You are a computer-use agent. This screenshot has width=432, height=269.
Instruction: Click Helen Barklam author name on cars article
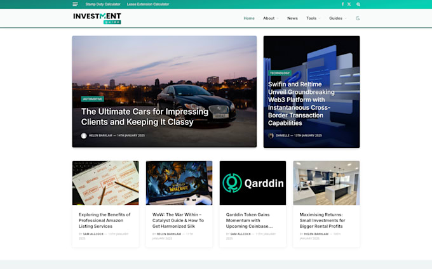pyautogui.click(x=100, y=136)
